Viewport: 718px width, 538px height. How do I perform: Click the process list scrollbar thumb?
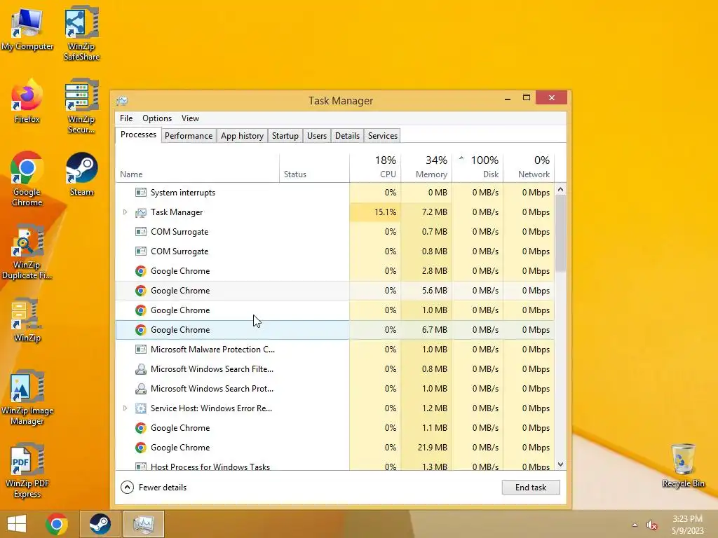(x=560, y=233)
